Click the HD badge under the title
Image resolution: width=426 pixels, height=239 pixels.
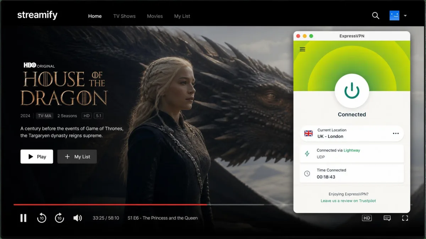point(86,116)
